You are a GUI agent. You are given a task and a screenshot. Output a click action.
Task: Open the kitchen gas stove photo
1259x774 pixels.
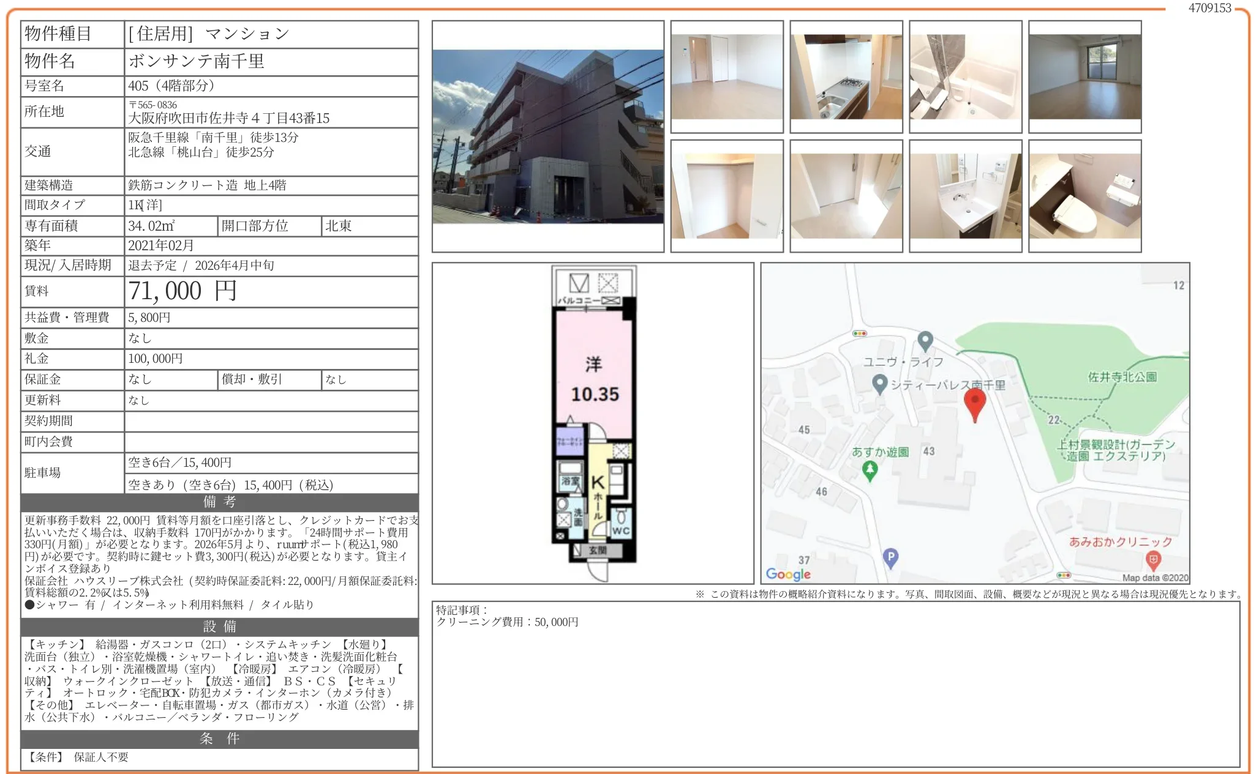[846, 76]
